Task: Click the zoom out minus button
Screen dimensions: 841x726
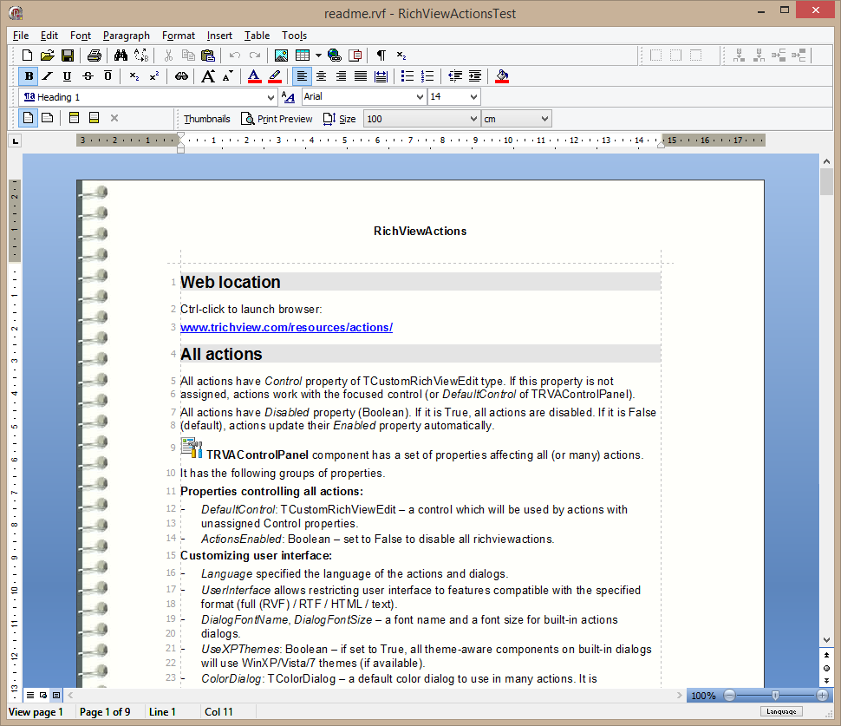Action: tap(729, 696)
